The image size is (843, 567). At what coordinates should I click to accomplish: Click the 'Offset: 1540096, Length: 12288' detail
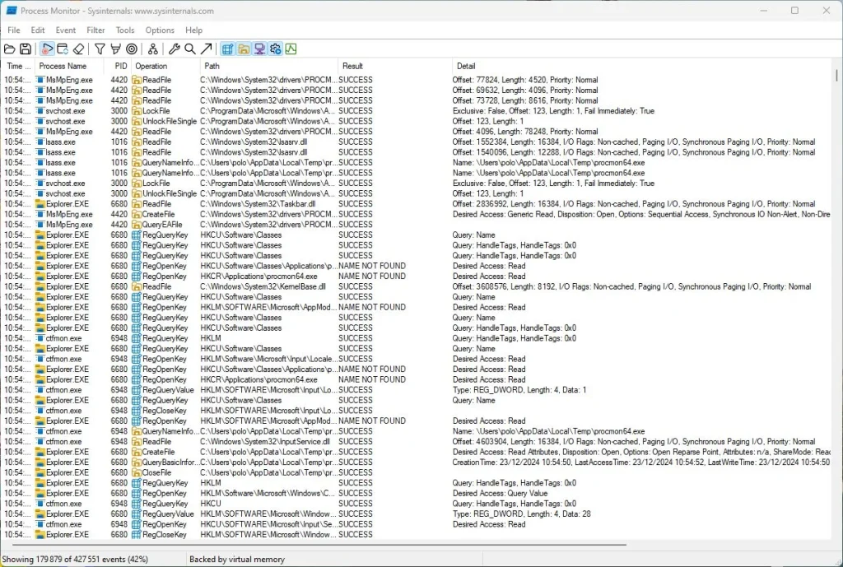pos(634,152)
